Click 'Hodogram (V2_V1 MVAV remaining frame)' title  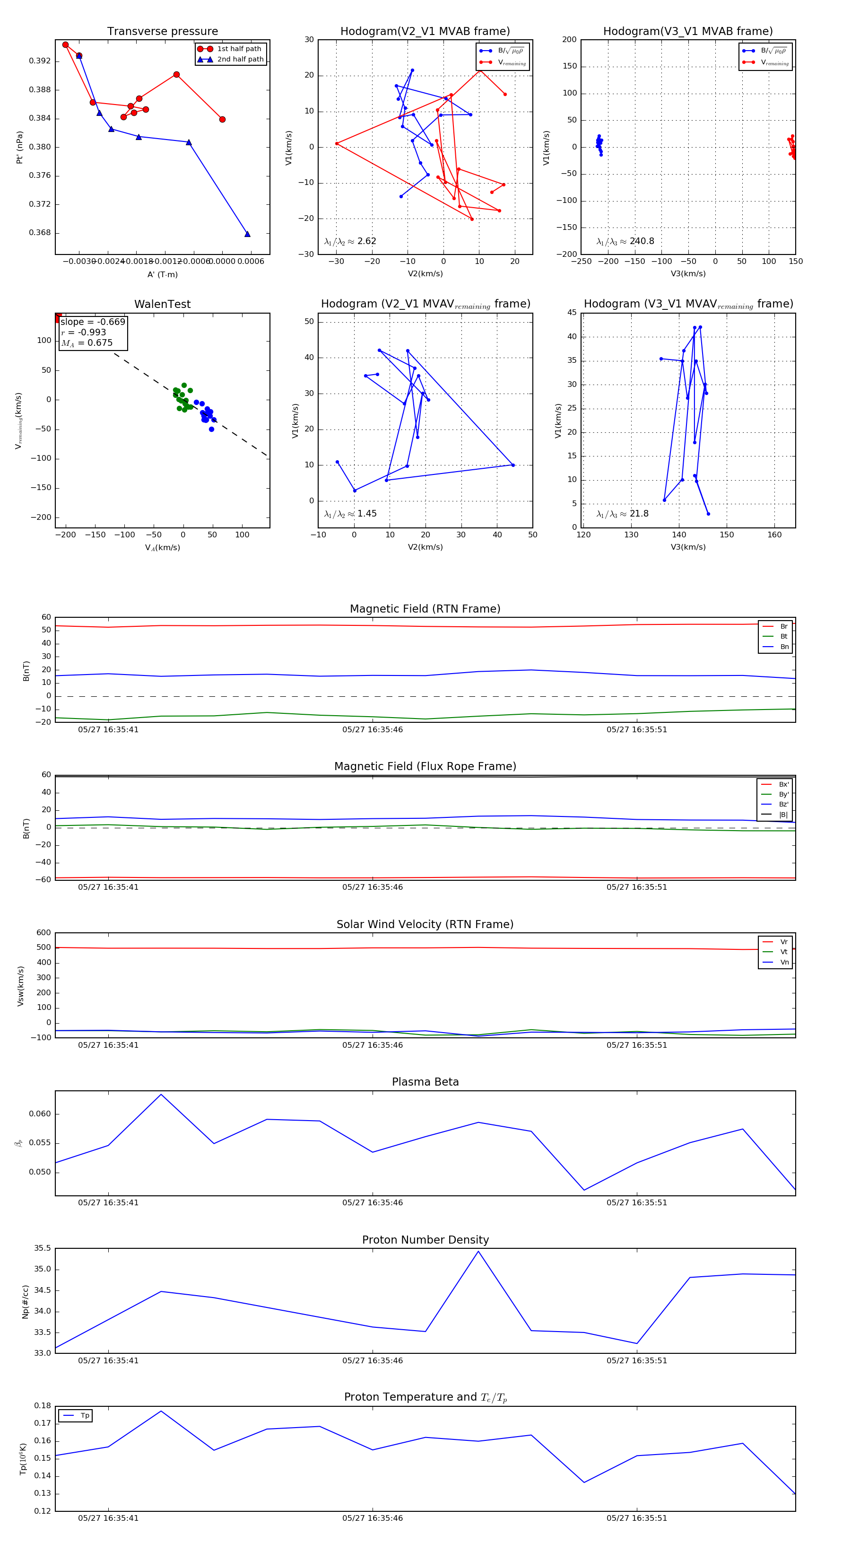coord(425,304)
